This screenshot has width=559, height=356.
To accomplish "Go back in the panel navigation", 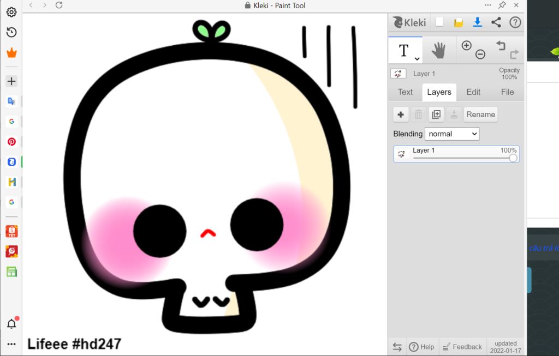I will point(31,5).
